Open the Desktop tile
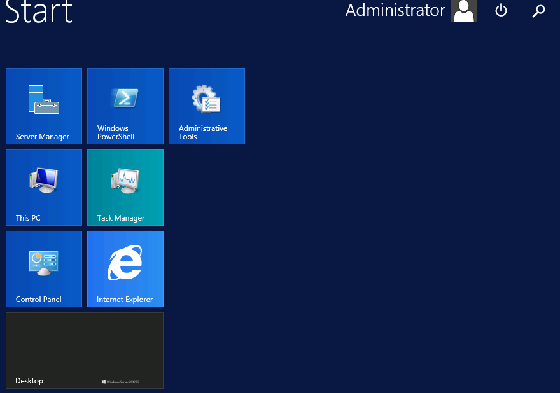560x393 pixels. tap(85, 350)
